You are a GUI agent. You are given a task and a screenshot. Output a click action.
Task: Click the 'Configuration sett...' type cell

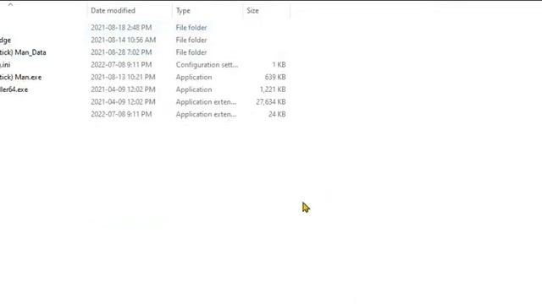point(207,65)
